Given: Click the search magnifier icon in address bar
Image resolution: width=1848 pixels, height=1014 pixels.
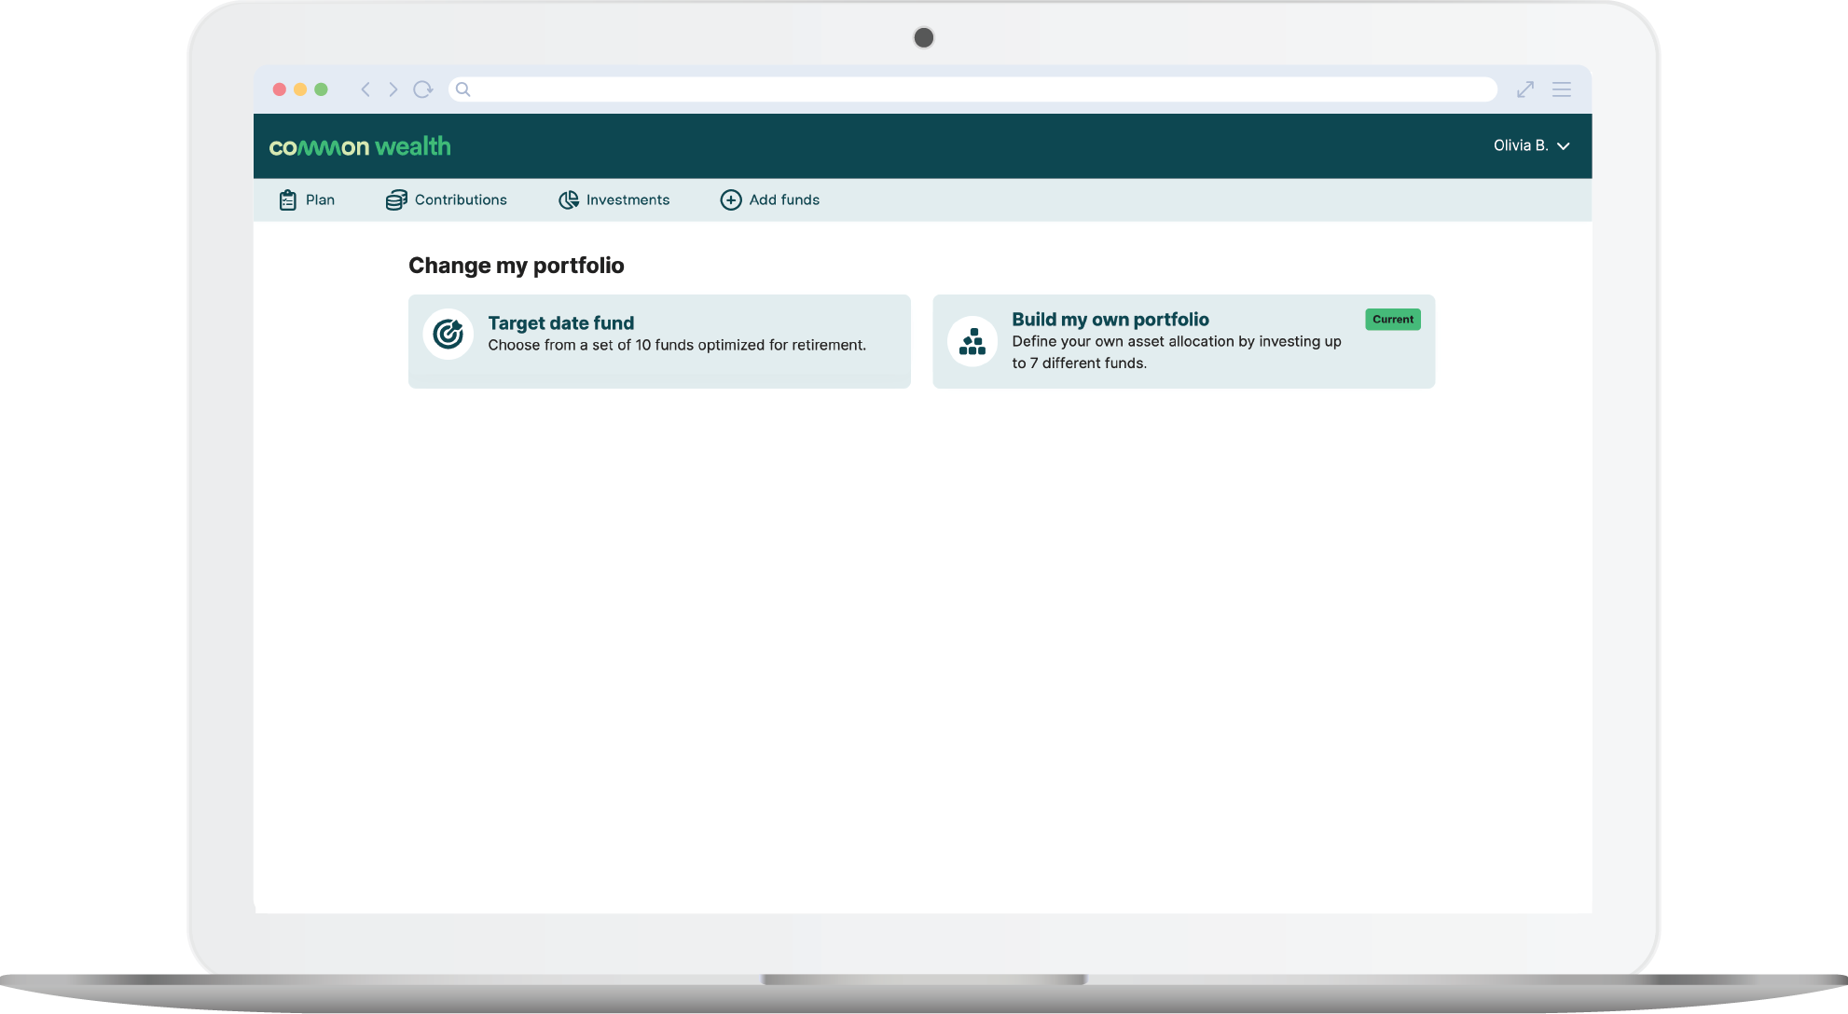Looking at the screenshot, I should coord(463,89).
